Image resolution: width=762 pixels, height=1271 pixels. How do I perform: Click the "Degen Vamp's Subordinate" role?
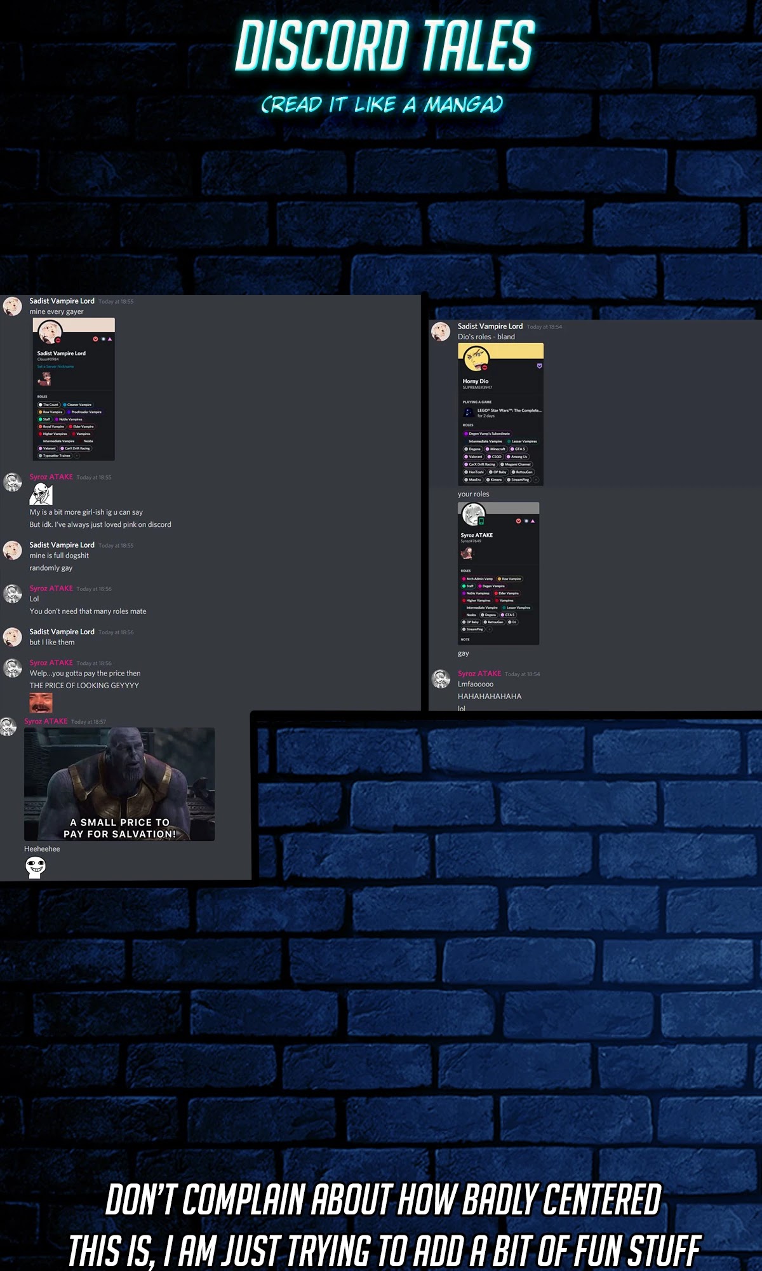[487, 433]
